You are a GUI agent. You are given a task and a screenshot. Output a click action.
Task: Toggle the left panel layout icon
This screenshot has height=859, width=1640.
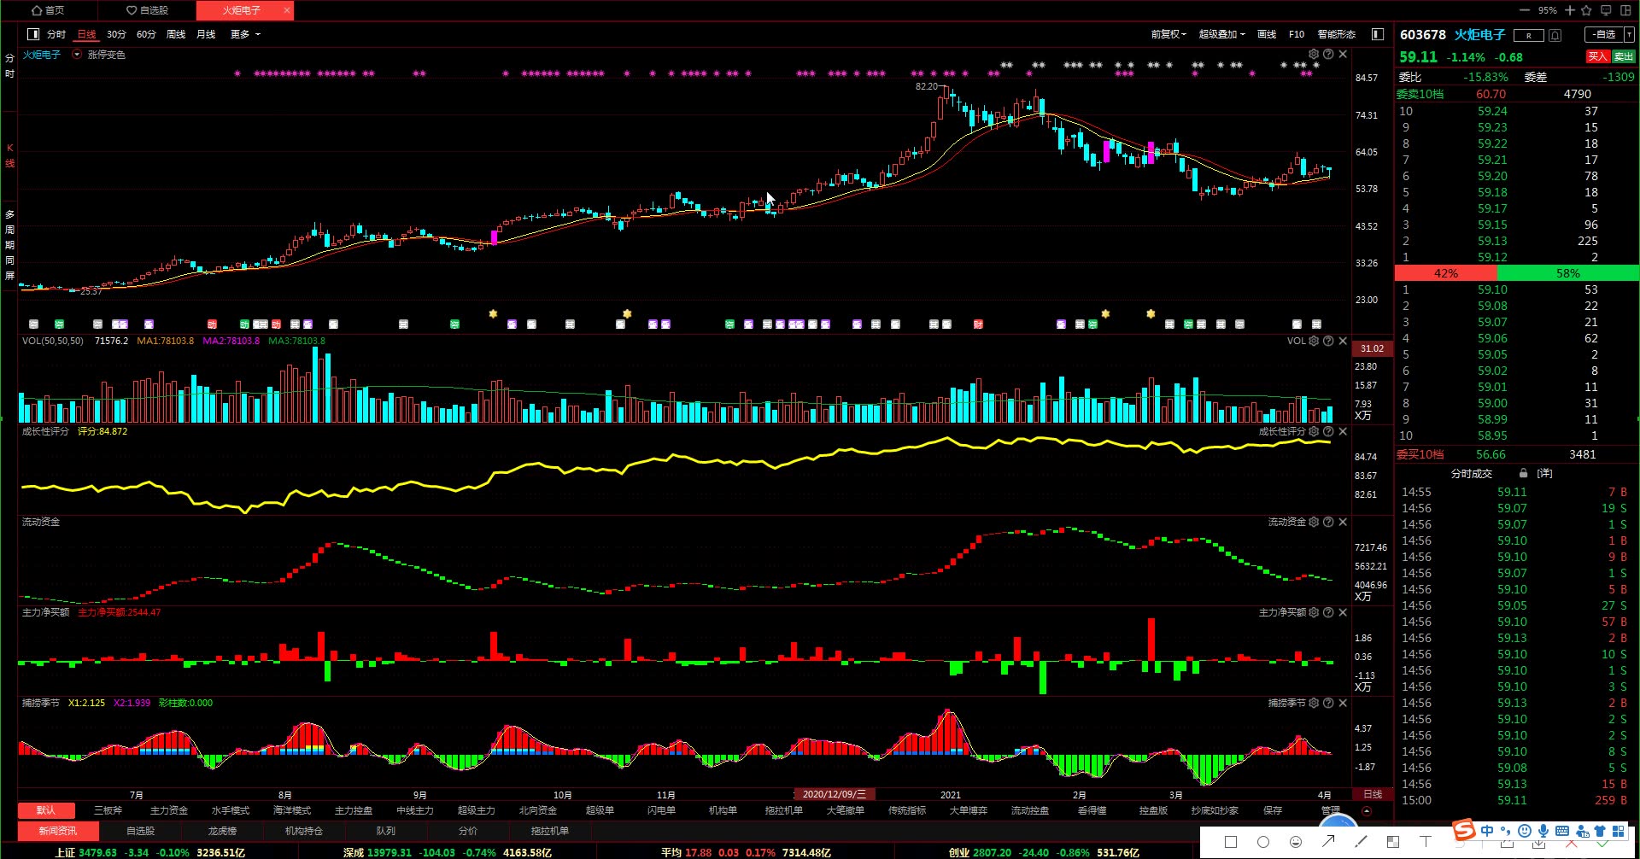(33, 34)
